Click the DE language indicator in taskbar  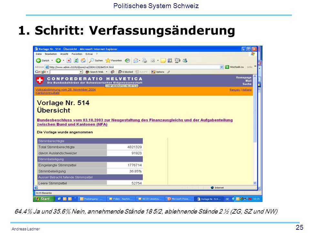click(227, 199)
